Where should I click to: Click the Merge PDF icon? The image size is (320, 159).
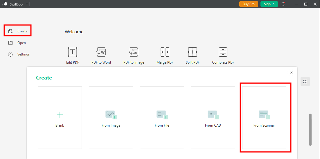tap(165, 52)
